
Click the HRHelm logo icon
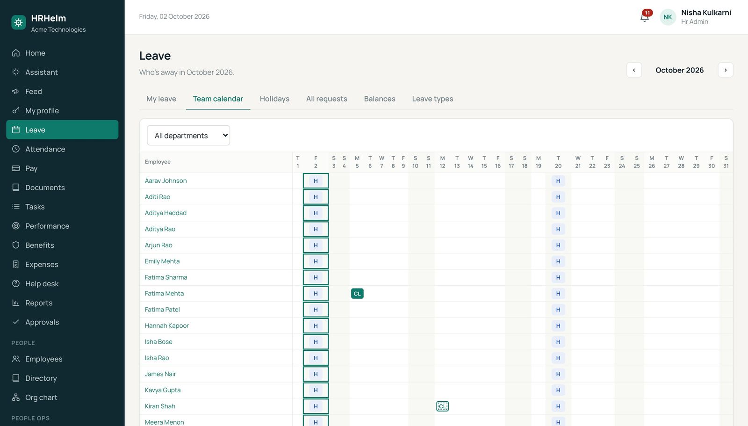(19, 22)
